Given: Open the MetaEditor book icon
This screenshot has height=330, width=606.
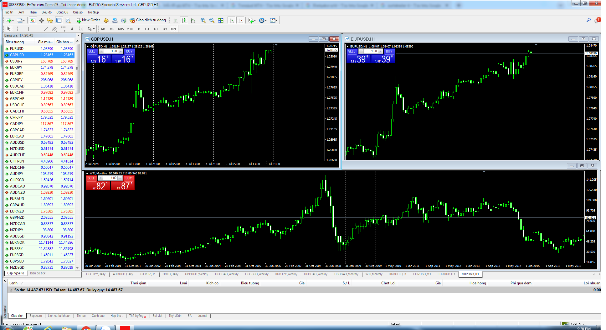Looking at the screenshot, I should (106, 20).
